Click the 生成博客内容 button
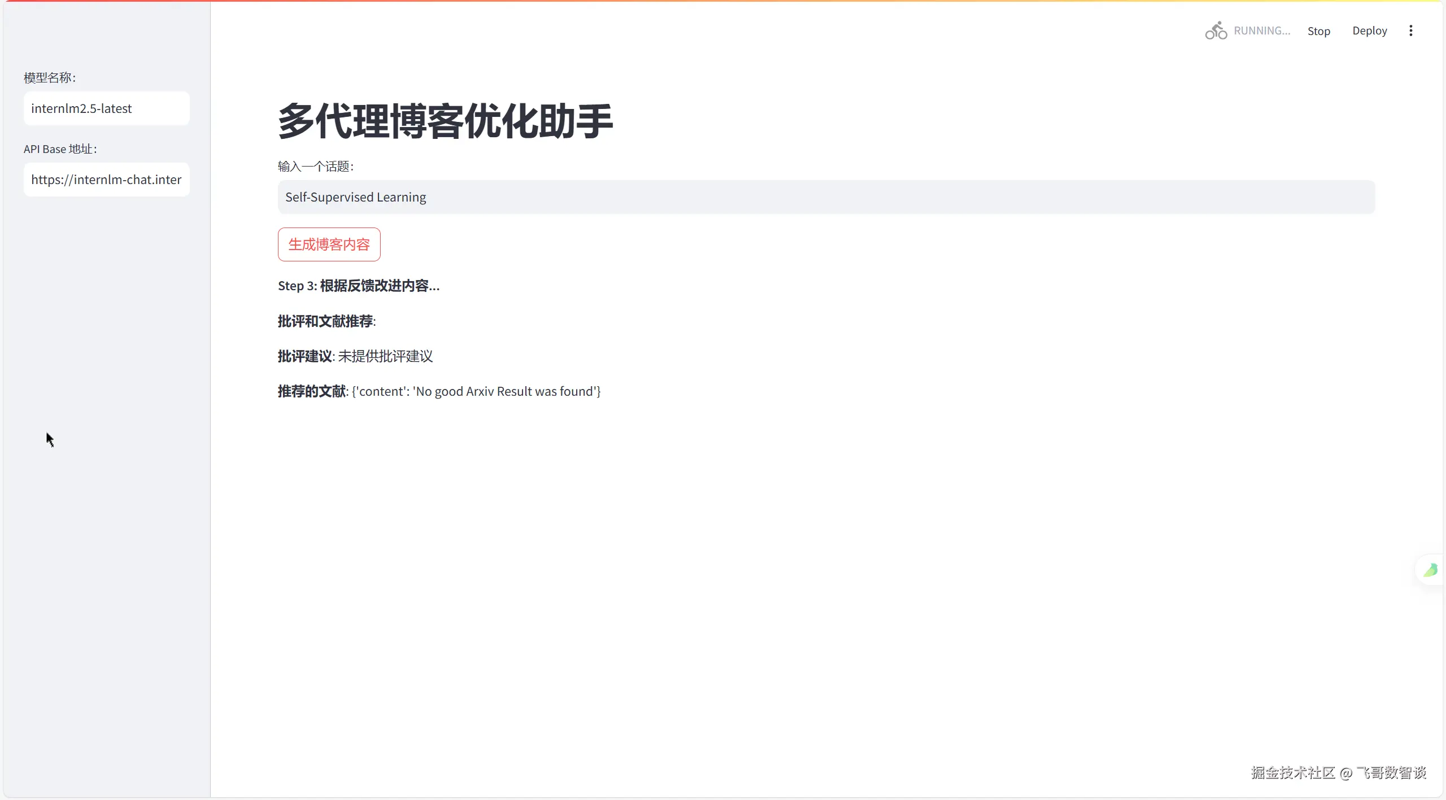Screen dimensions: 1446x800 click(329, 244)
